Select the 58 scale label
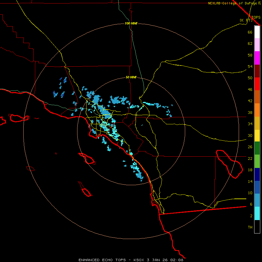This screenshot has width=262, height=262. [250, 55]
